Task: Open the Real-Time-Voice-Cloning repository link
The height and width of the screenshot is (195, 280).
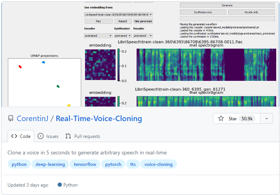Action: pyautogui.click(x=99, y=119)
